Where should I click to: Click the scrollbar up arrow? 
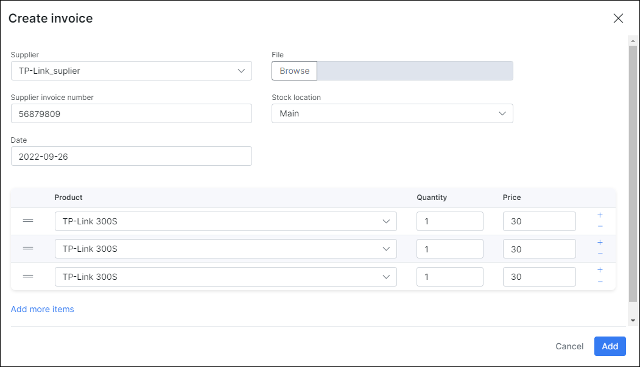point(633,41)
